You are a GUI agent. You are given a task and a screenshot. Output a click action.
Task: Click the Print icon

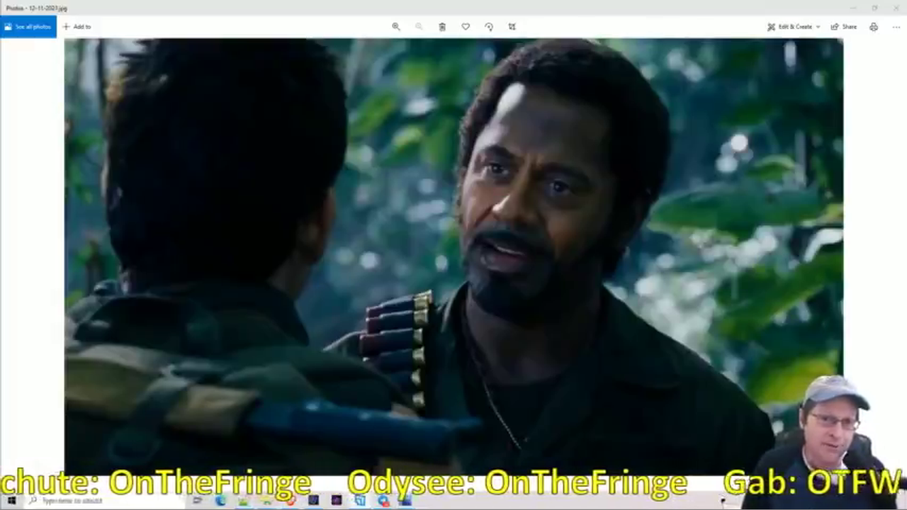click(x=874, y=27)
